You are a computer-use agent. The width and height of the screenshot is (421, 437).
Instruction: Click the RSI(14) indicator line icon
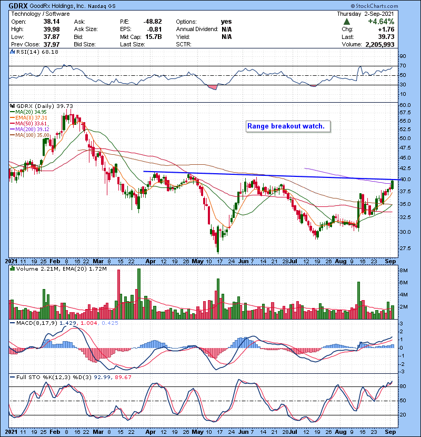coord(13,52)
